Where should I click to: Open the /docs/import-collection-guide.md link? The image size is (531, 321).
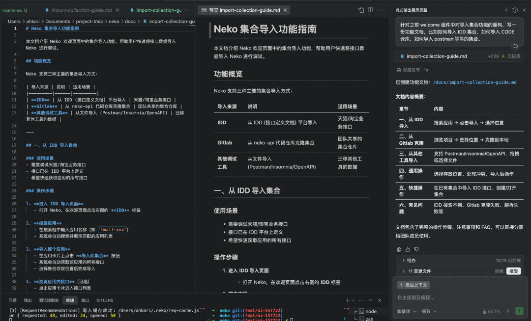[x=474, y=82]
